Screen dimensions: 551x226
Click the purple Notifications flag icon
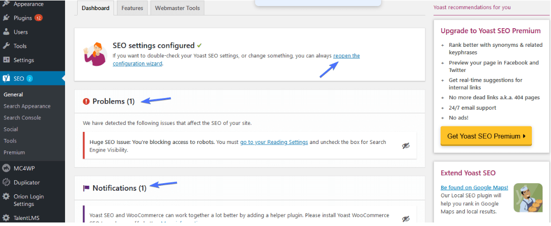86,188
